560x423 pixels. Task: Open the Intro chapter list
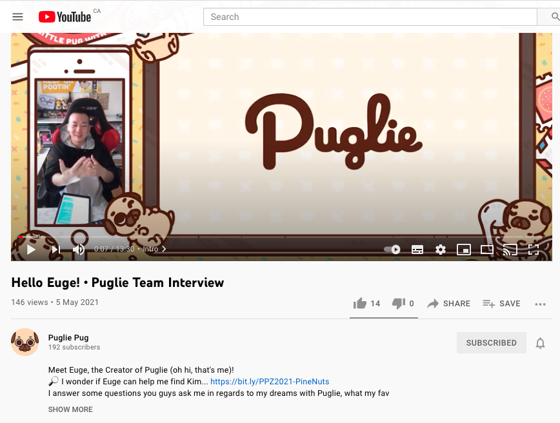[154, 249]
